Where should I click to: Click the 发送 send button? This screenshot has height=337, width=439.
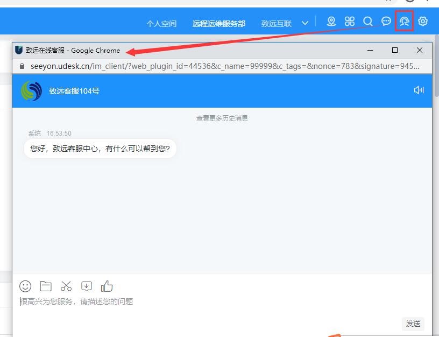pyautogui.click(x=413, y=324)
